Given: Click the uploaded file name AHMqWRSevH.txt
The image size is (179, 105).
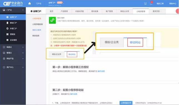Looking at the screenshot, I should coord(155,103).
